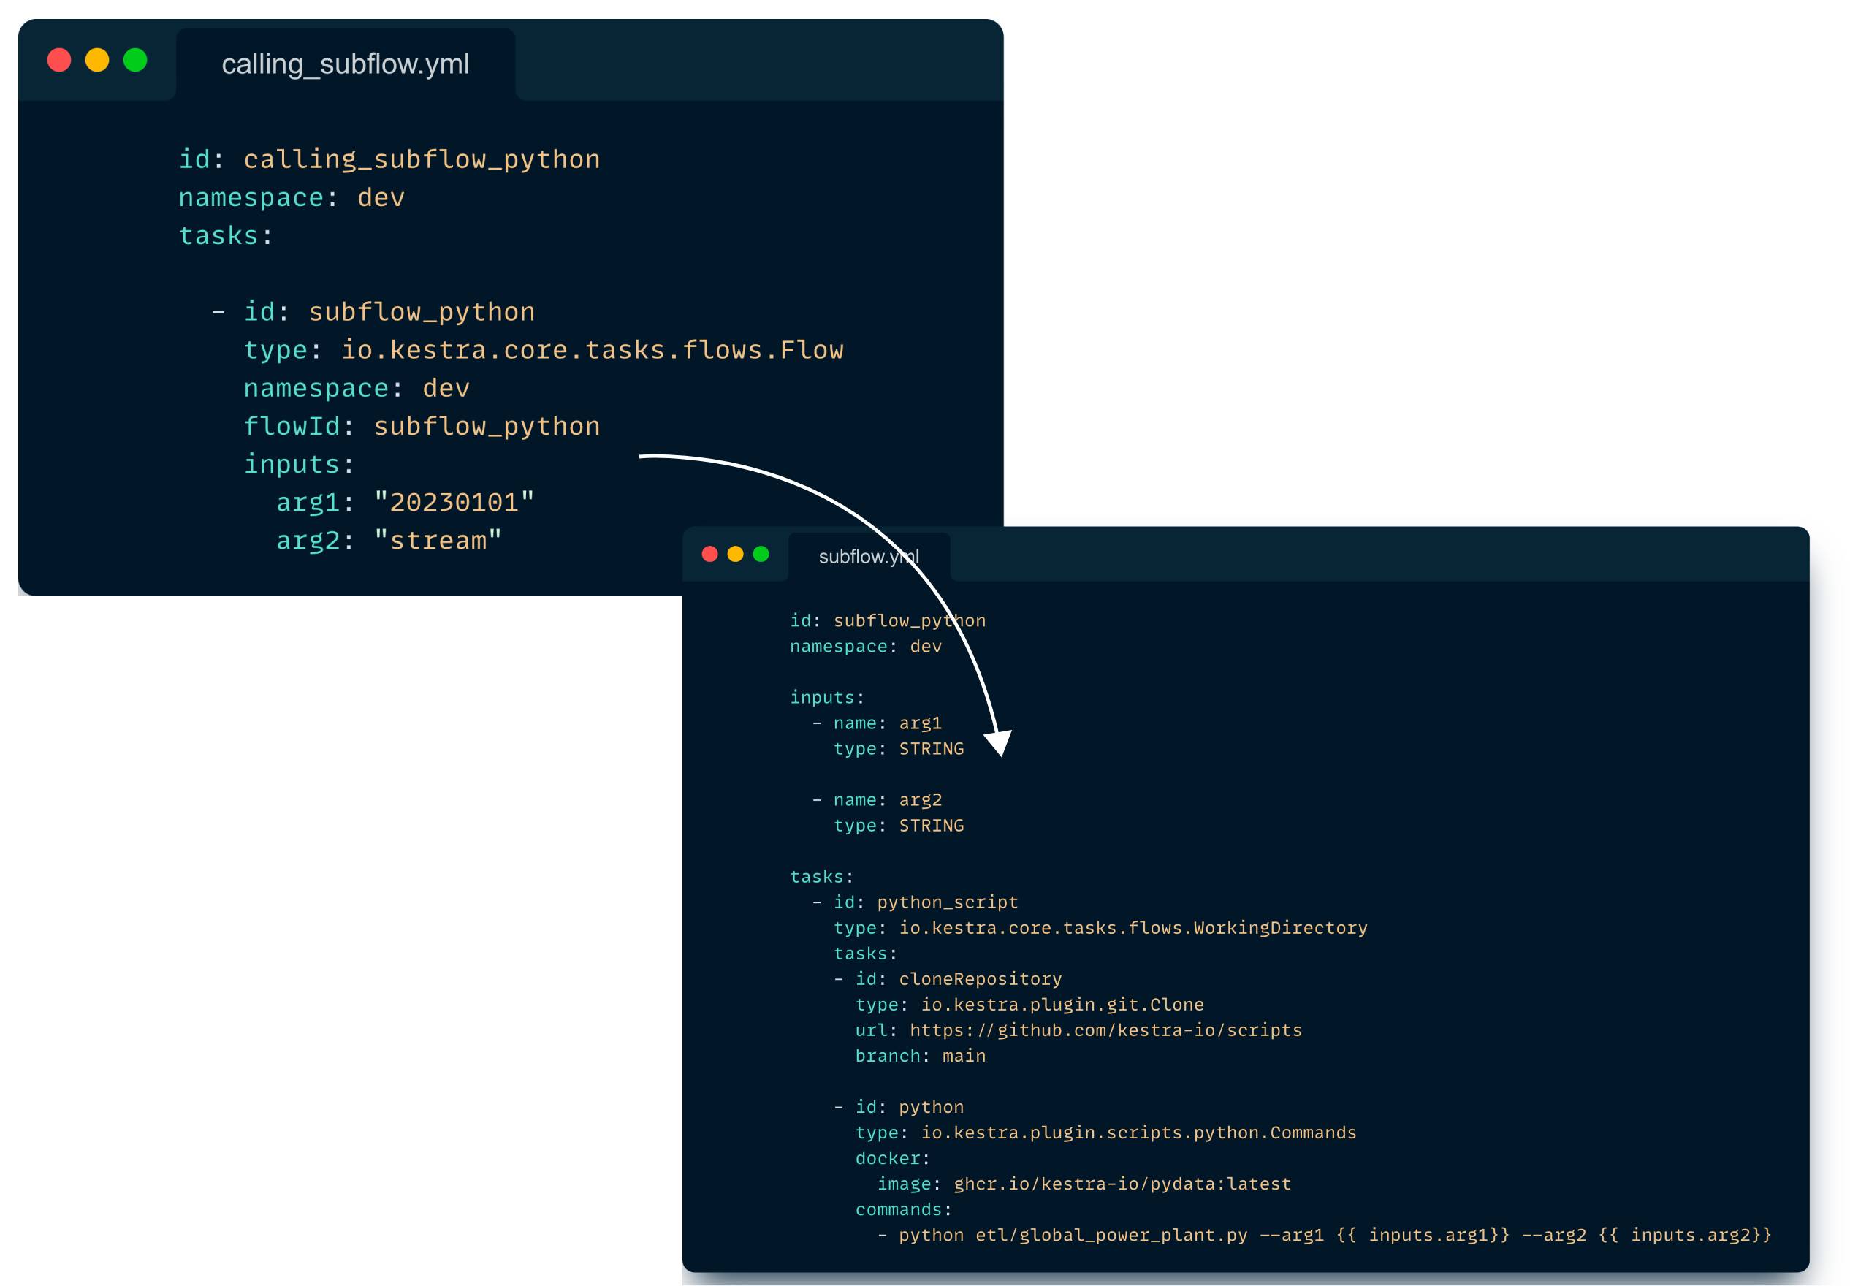Click green maximize dot in subflow.yml window
The image size is (1850, 1286).
tap(761, 555)
